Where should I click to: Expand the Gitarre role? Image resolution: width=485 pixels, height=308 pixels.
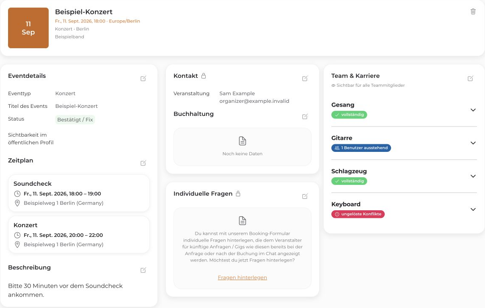(473, 143)
